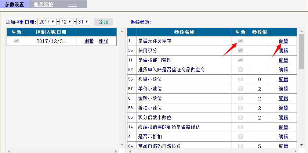Viewport: 308px width, 153px height.
Task: Click the 参数名称 column header
Action: tap(184, 32)
